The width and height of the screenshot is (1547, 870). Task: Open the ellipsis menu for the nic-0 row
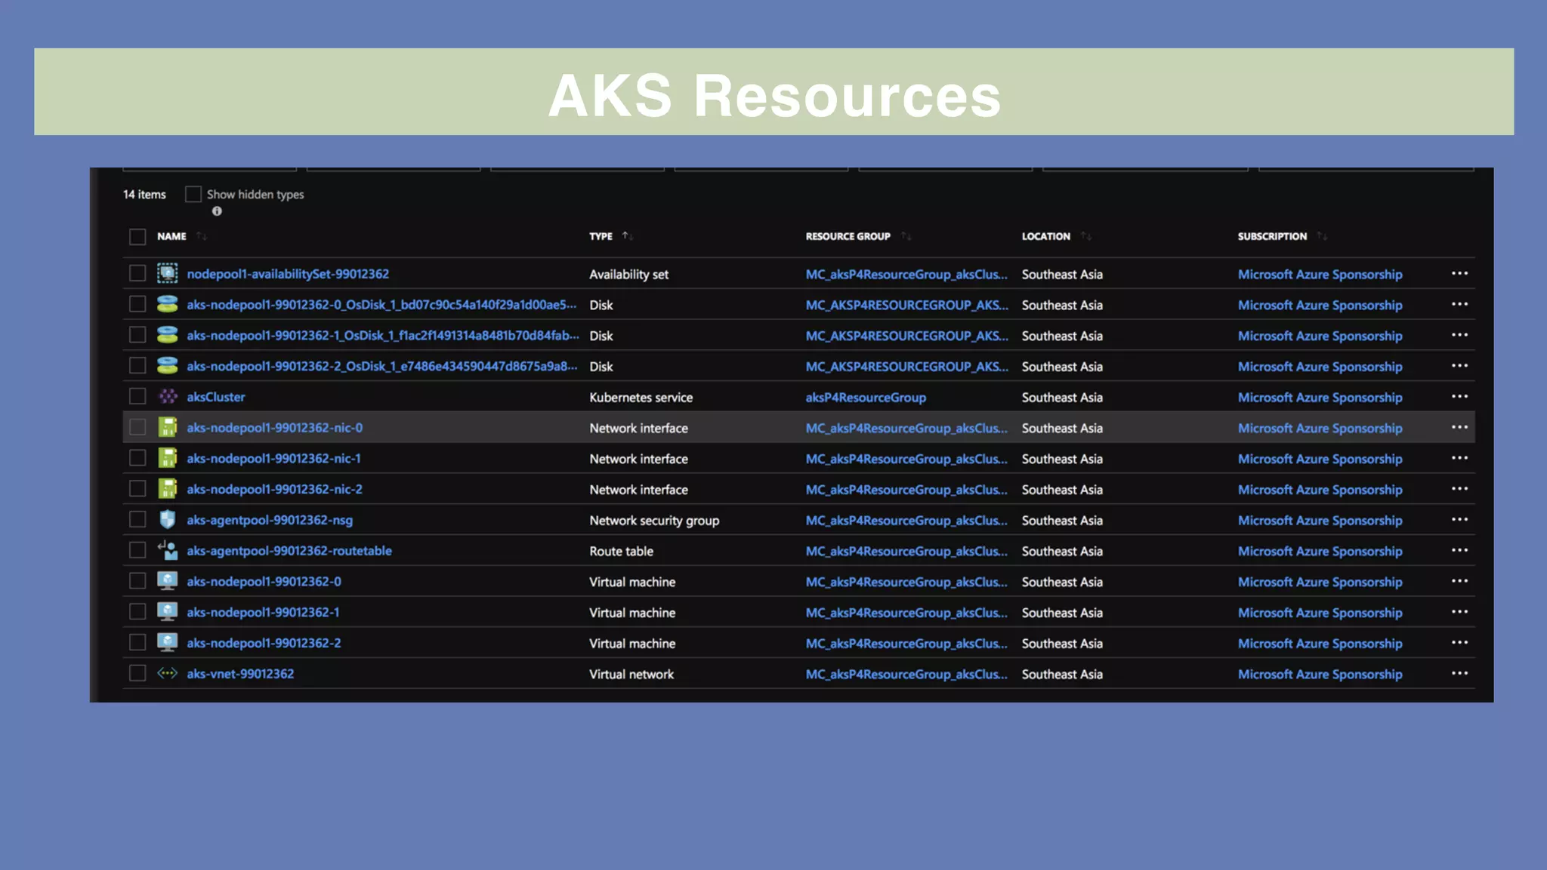(1459, 427)
